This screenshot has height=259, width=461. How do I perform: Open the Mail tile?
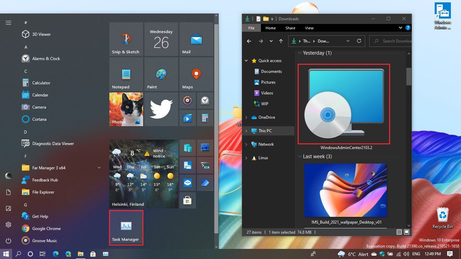pyautogui.click(x=196, y=39)
